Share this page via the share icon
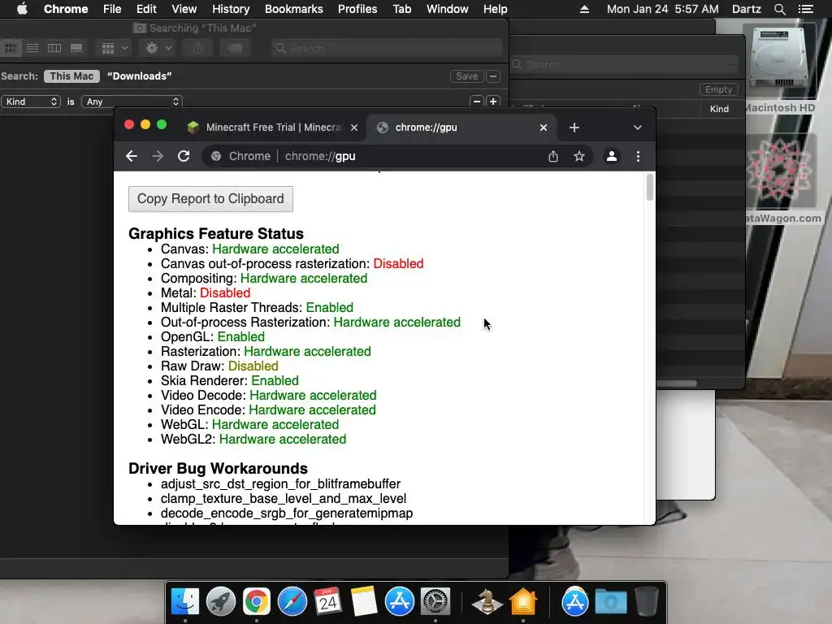Image resolution: width=832 pixels, height=624 pixels. pos(552,156)
